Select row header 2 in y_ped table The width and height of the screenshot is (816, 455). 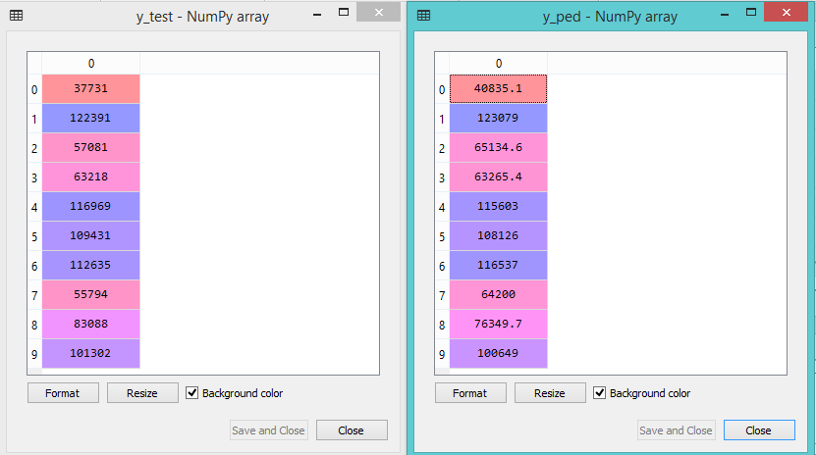(442, 148)
